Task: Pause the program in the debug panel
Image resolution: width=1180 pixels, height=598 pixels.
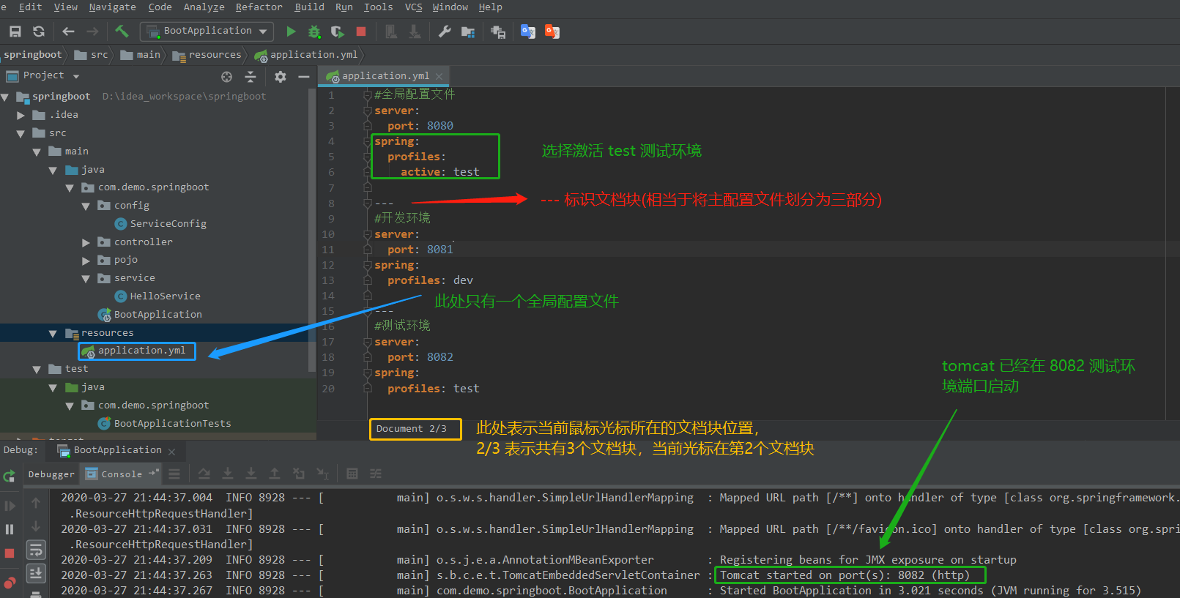Action: click(10, 529)
